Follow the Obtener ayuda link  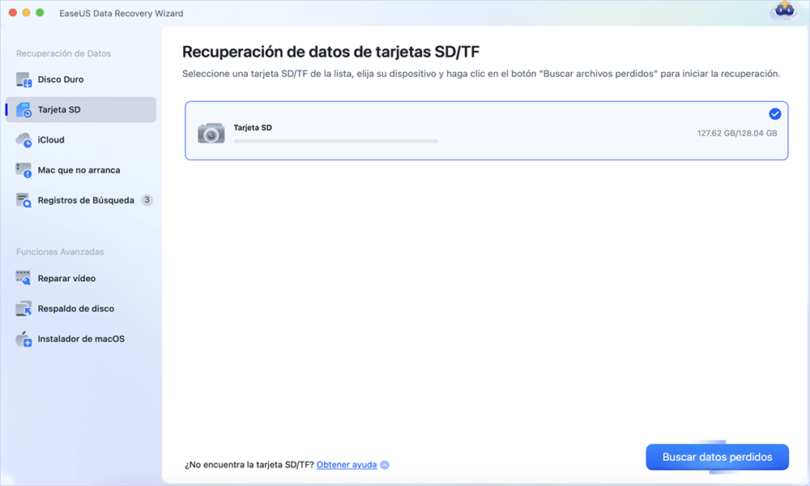(347, 465)
